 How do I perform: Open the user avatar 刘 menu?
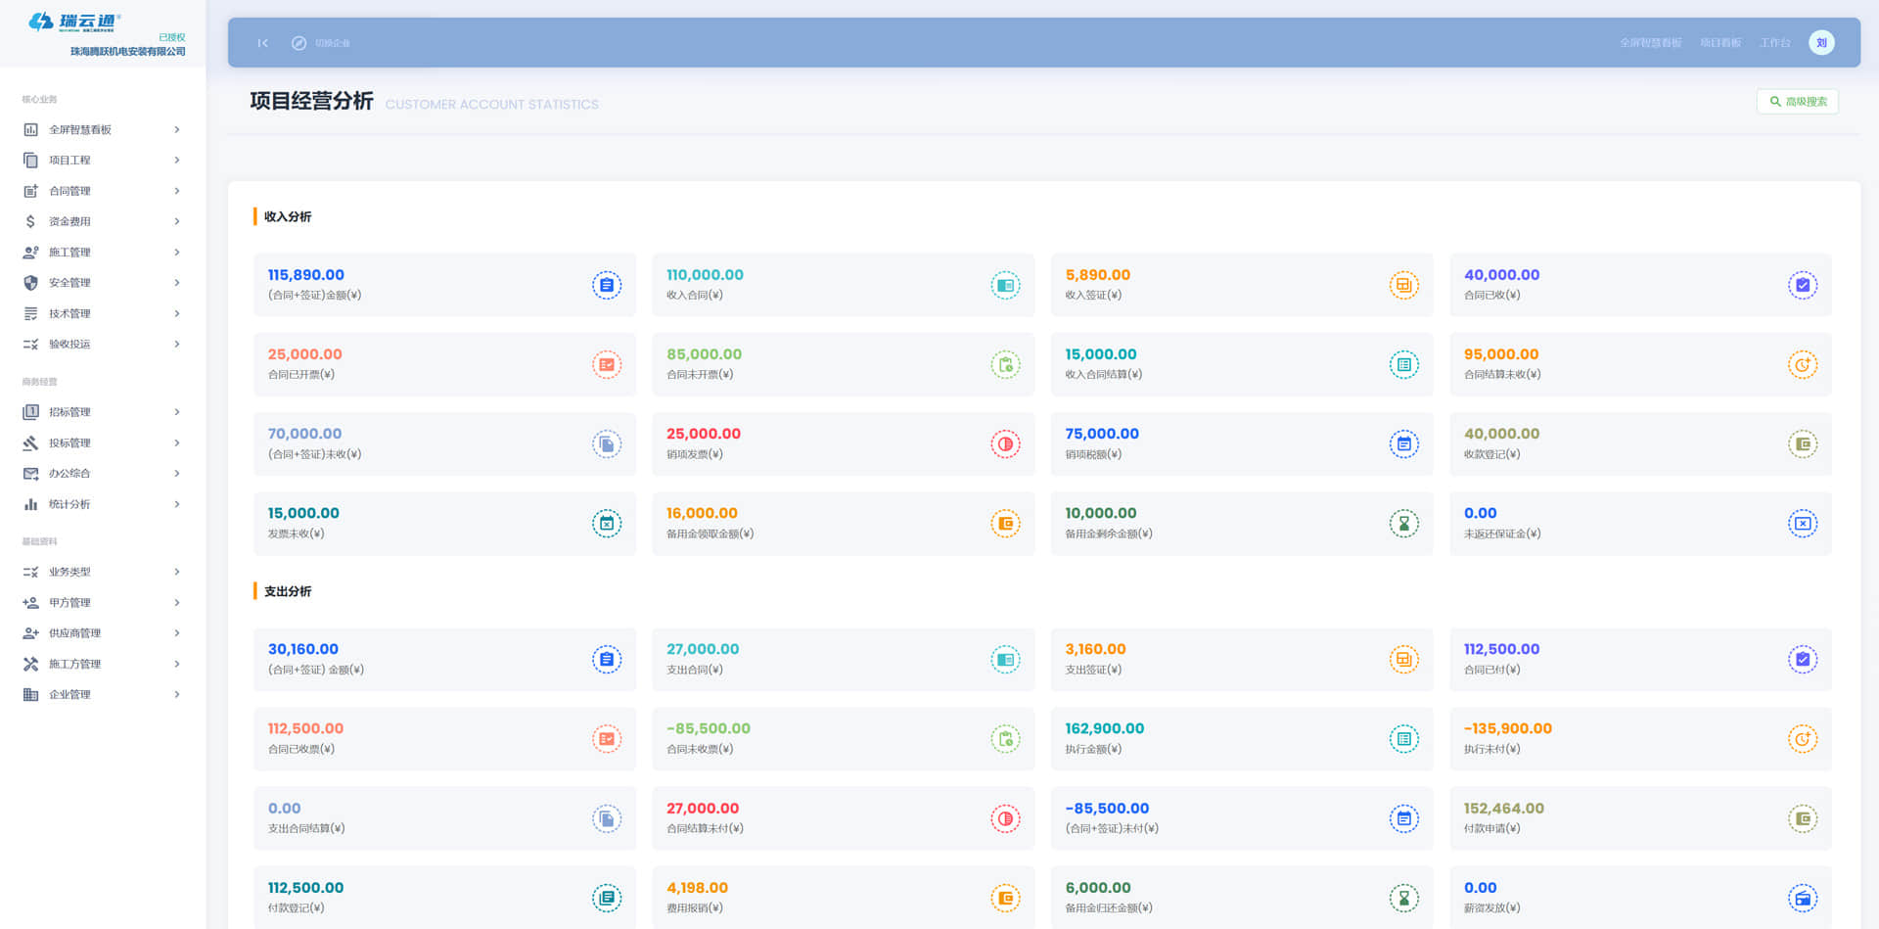click(1820, 43)
